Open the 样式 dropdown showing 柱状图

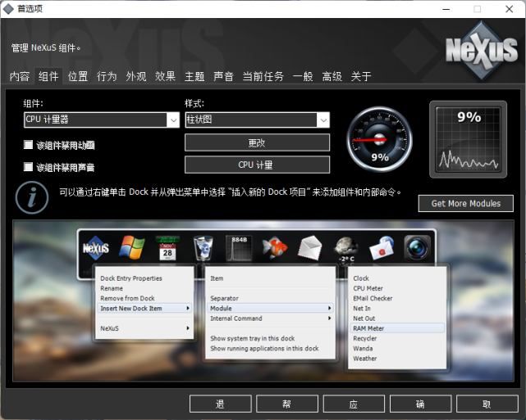click(258, 120)
